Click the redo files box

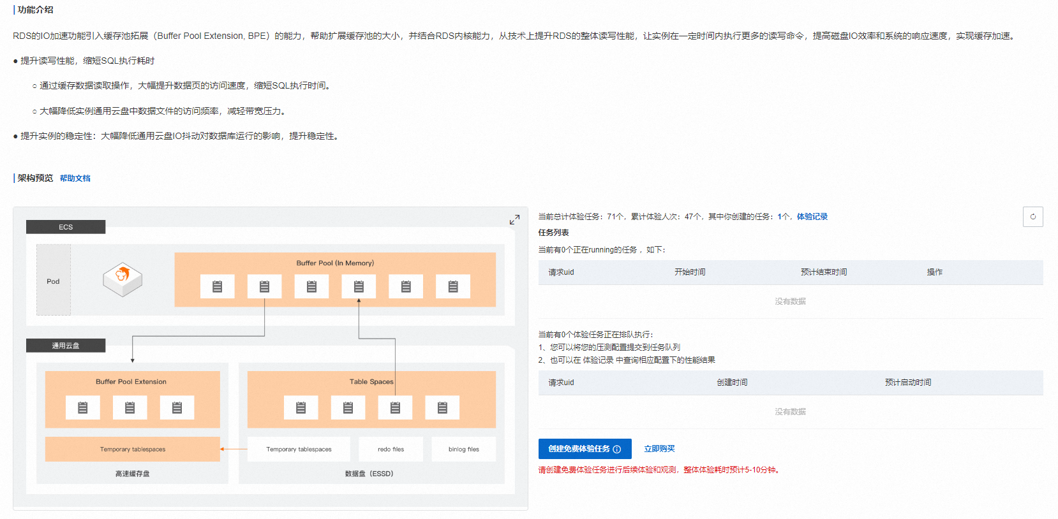pyautogui.click(x=391, y=449)
